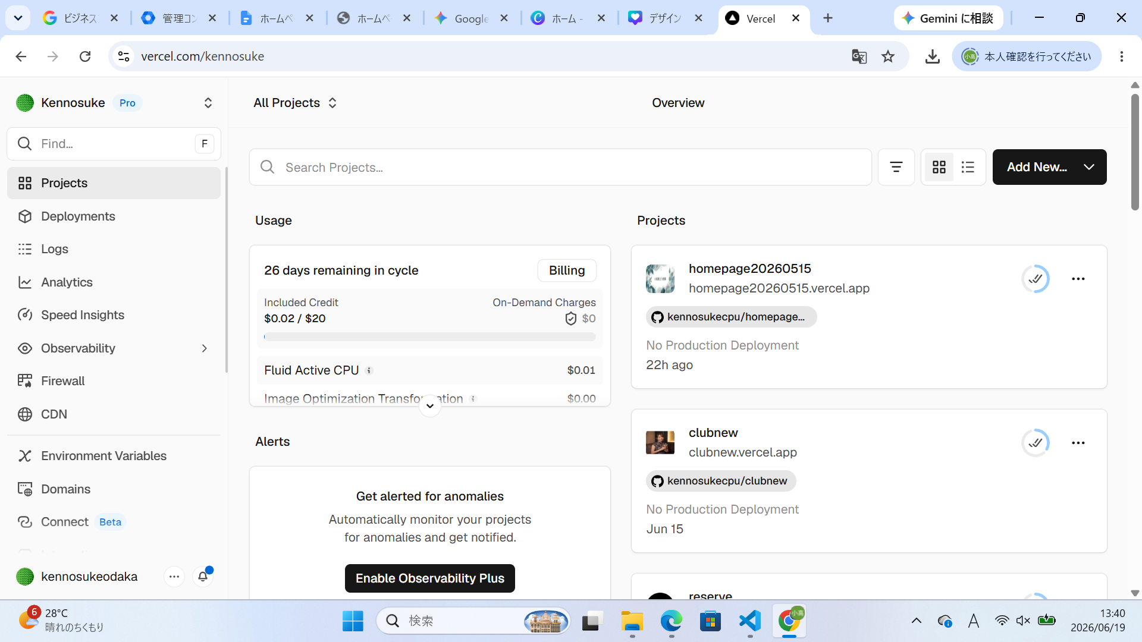Open clubnew more options menu
This screenshot has width=1142, height=642.
[1078, 443]
